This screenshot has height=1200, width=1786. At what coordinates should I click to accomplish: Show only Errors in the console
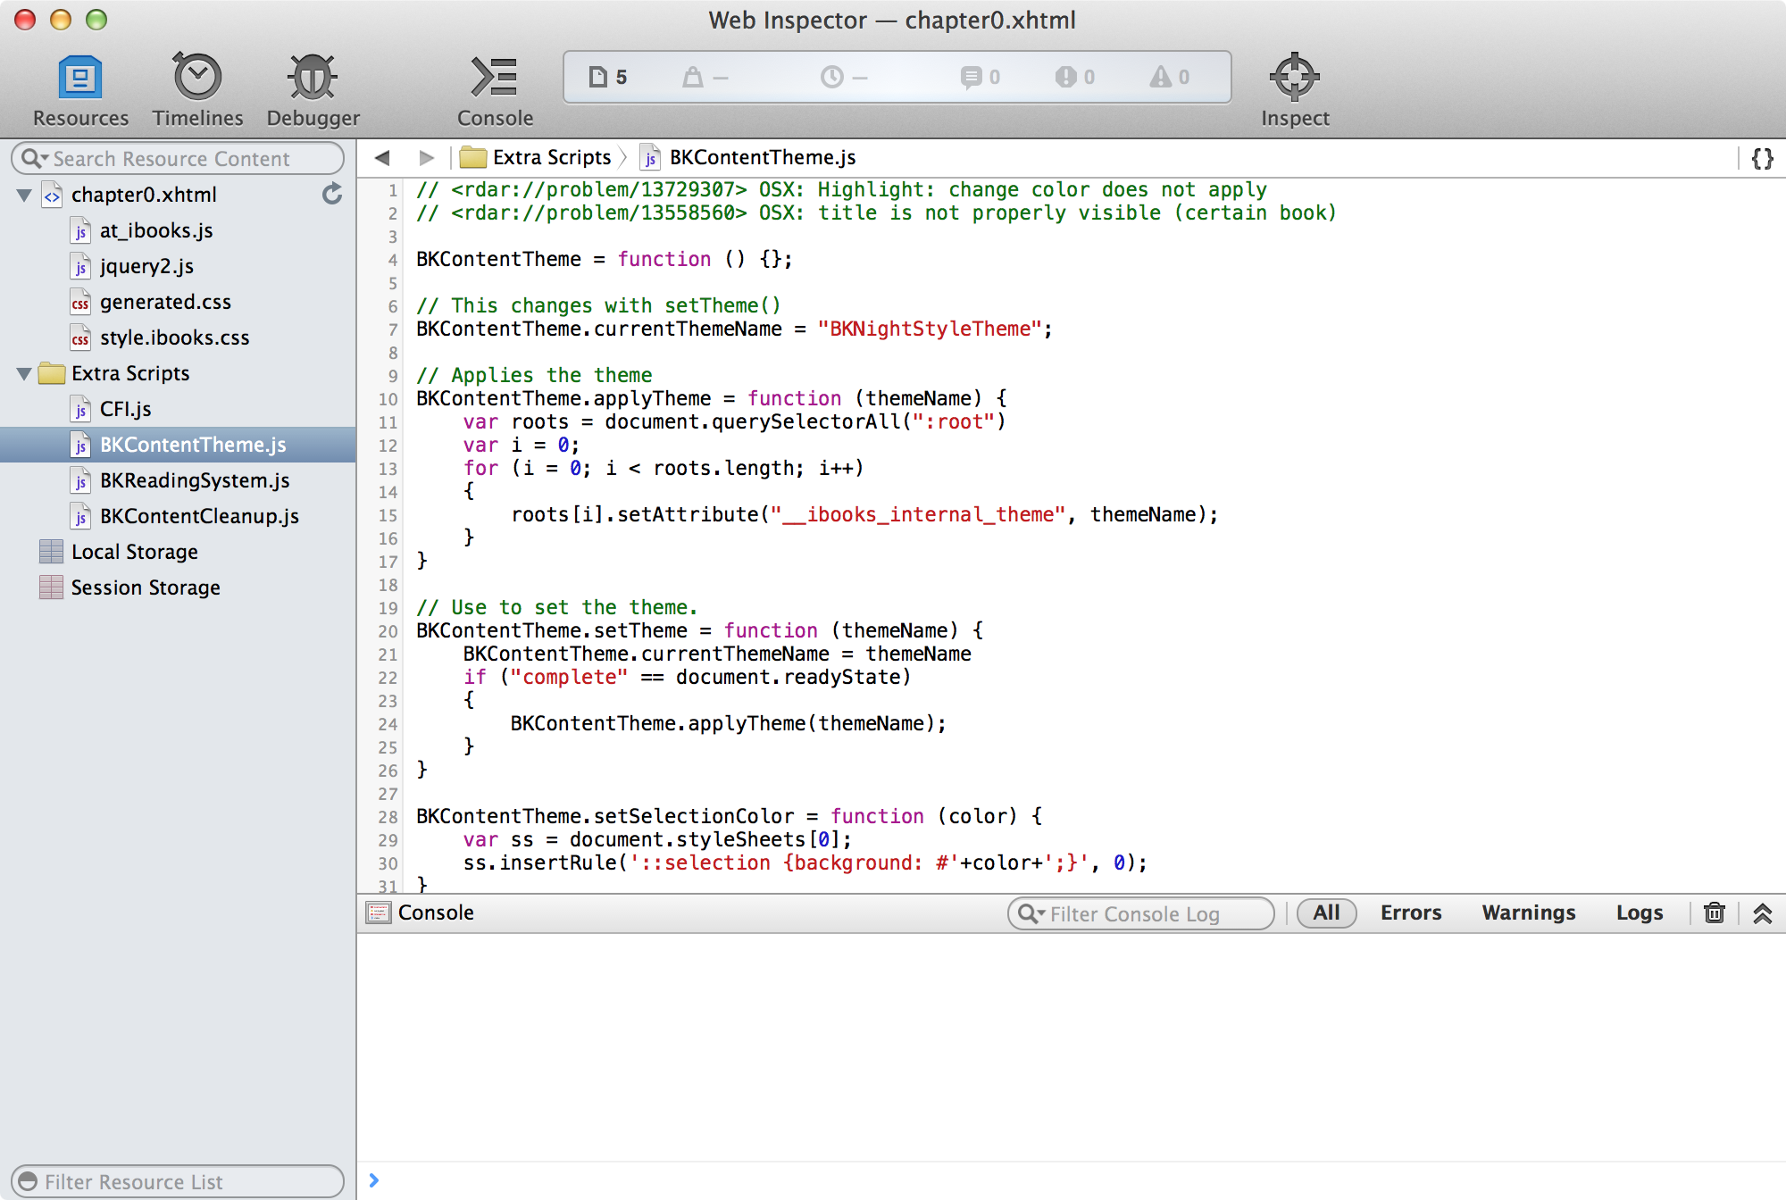(x=1410, y=912)
